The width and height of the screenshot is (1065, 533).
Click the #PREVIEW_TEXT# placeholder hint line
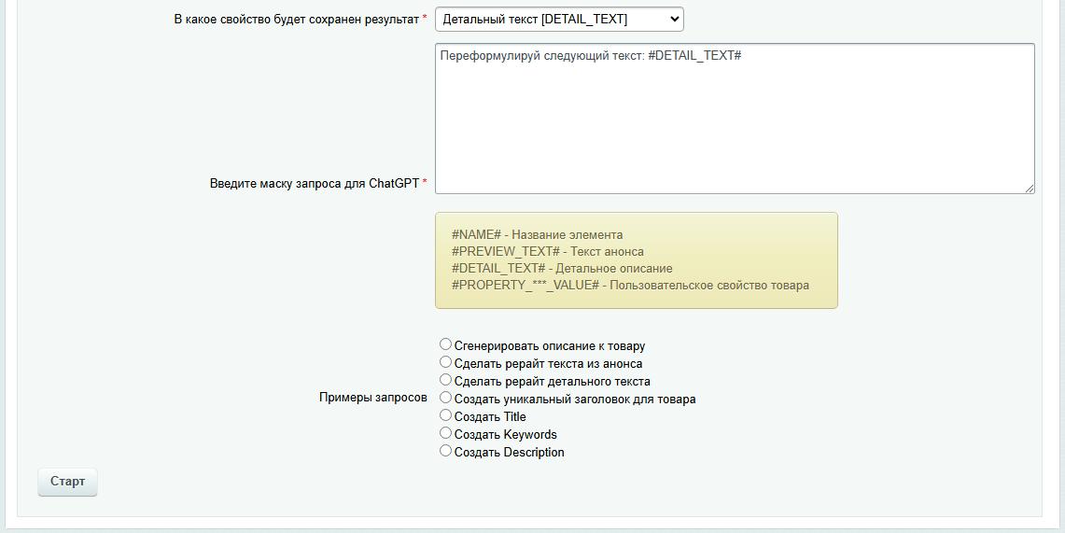pyautogui.click(x=547, y=251)
